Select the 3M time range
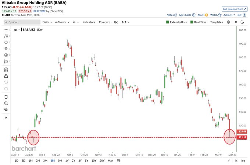This screenshot has width=250, height=165. (x=45, y=161)
